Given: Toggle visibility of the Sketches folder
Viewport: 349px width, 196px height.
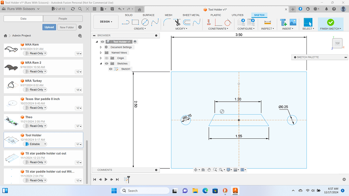Looking at the screenshot, I should pos(106,63).
